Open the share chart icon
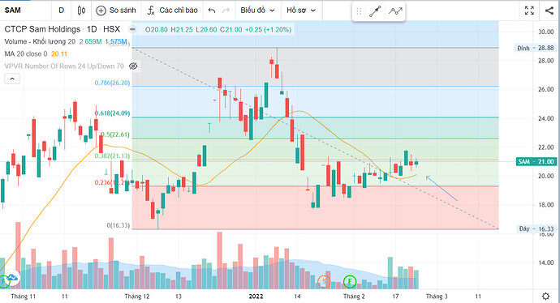Screen dimensions: 560x303 pos(549,11)
